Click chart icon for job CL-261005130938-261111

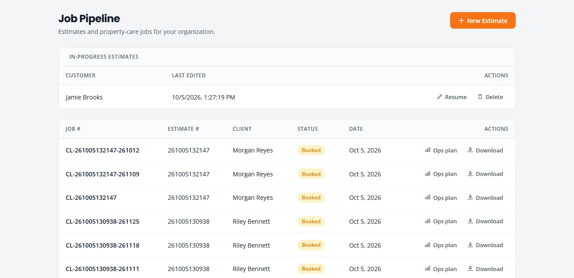428,269
